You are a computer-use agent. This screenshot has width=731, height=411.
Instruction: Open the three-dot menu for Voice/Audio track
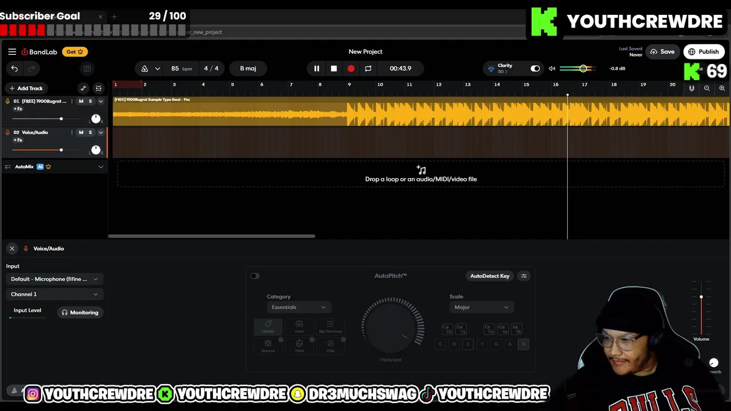pyautogui.click(x=71, y=132)
